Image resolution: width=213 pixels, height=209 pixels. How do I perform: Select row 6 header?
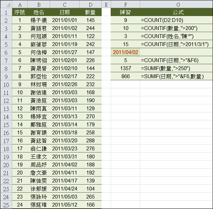(x=6, y=52)
